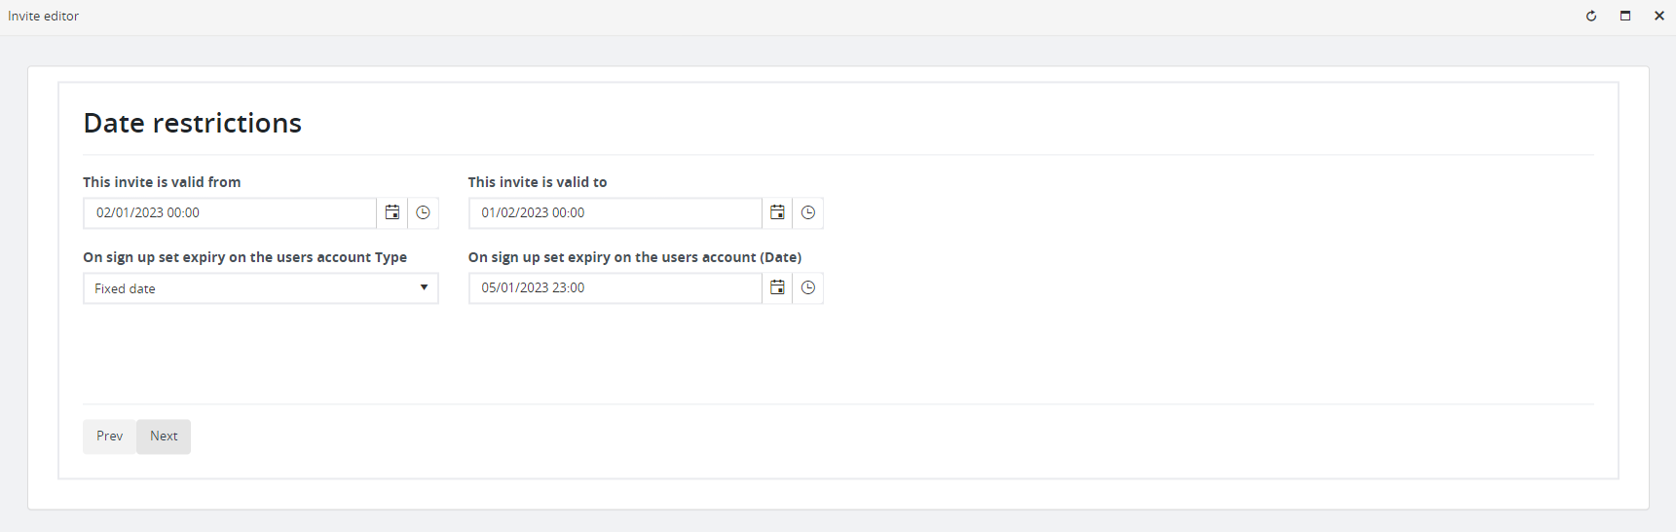
Task: Go back with the Prev button
Action: 109,437
